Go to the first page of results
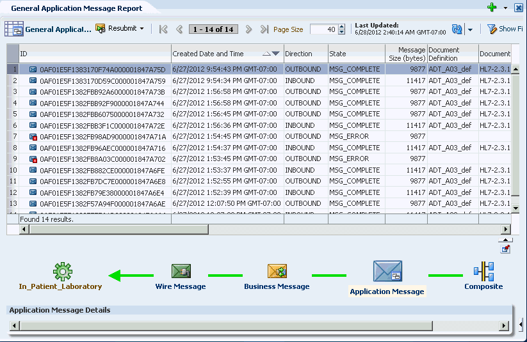This screenshot has width=527, height=342. 163,29
